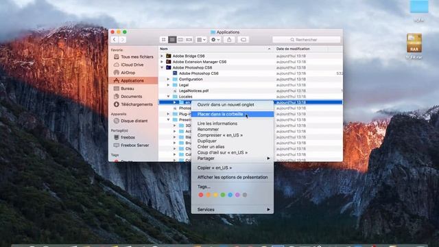Apply the gray tag color
The image size is (439, 247).
tap(245, 195)
